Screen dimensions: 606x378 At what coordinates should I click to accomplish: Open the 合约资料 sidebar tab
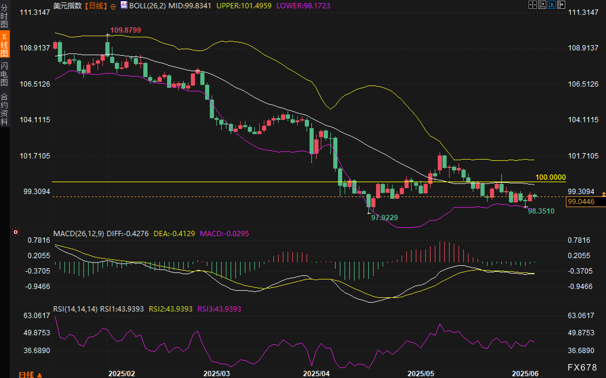point(4,109)
